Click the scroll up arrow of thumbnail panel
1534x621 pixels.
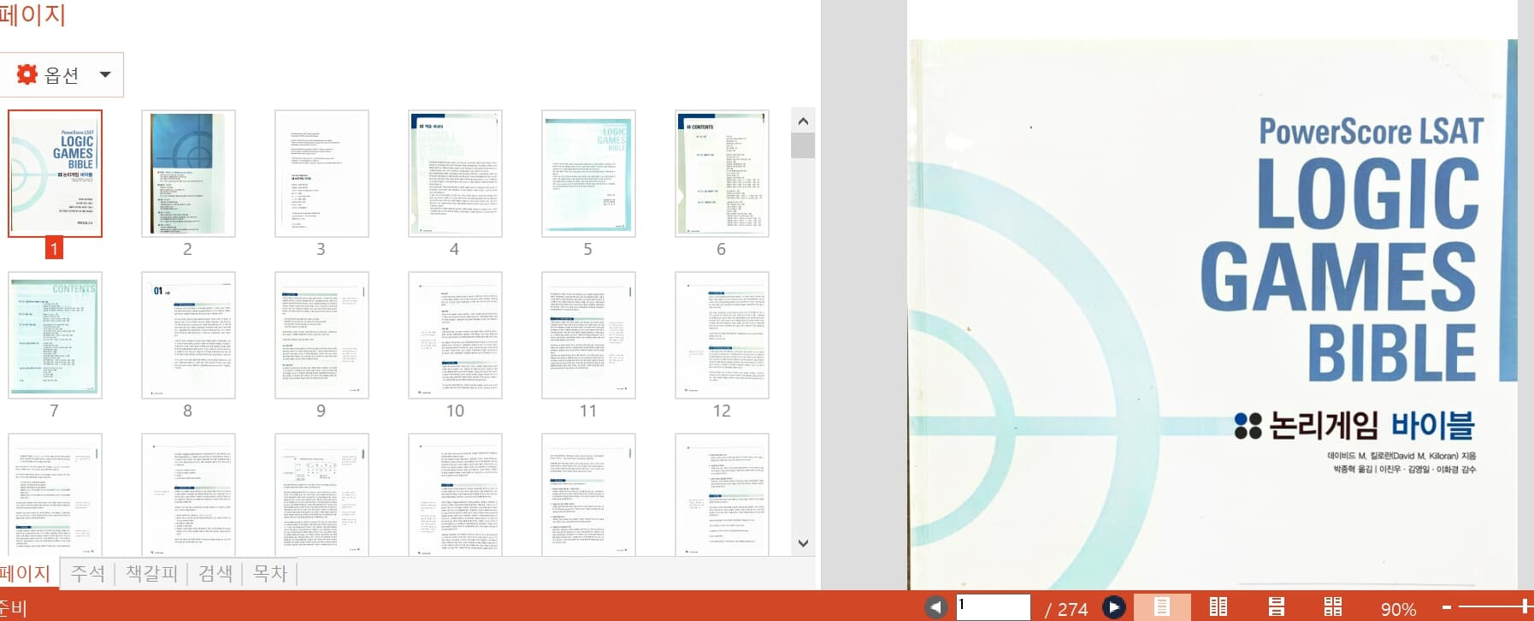[x=803, y=121]
